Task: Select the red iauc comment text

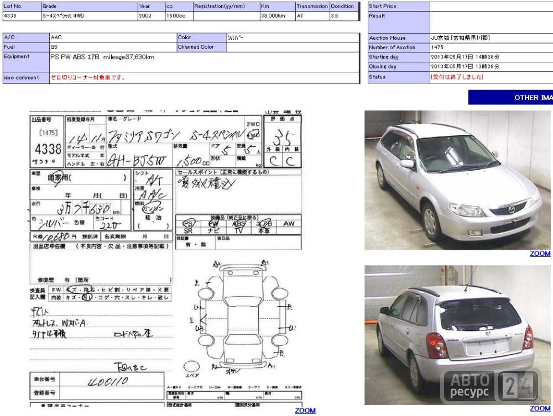Action: [x=88, y=77]
